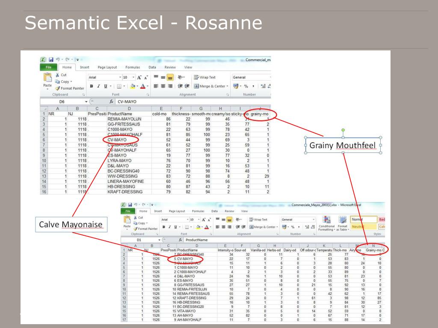Image resolution: width=438 pixels, height=328 pixels.
Task: Select row 13 header in upper Excel sheet
Action: coord(44,176)
